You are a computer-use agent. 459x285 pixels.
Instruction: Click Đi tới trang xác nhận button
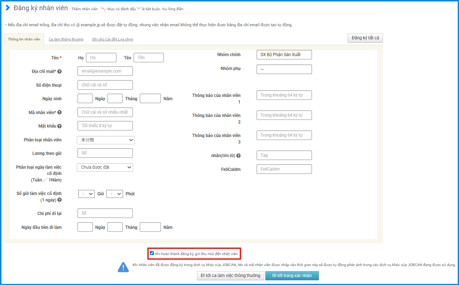[x=292, y=276]
